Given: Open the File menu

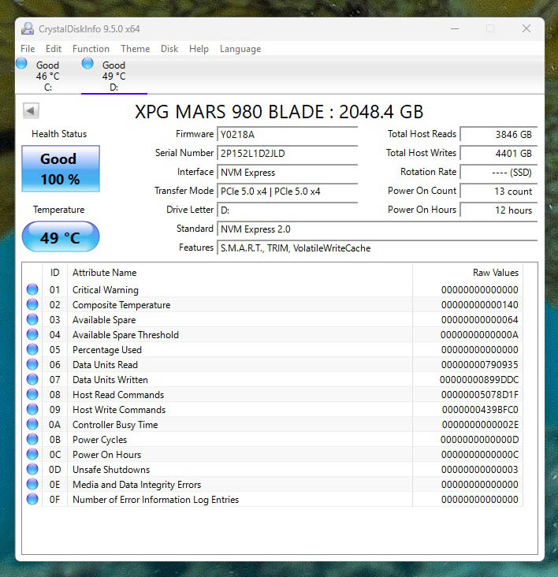Looking at the screenshot, I should tap(28, 49).
